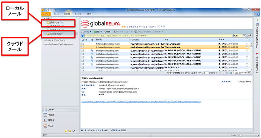Viewport: 261px width, 138px height.
Task: Click the フォルダへコピー copy-to-folder toolbar button
Action: pyautogui.click(x=123, y=32)
